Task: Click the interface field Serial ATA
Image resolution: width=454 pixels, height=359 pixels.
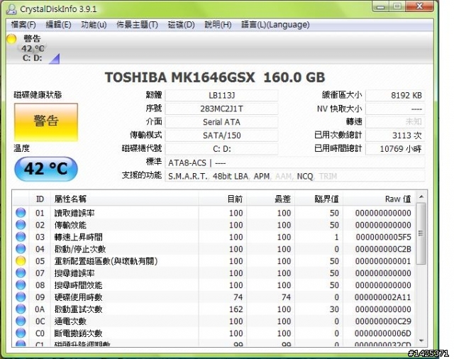Action: point(221,122)
